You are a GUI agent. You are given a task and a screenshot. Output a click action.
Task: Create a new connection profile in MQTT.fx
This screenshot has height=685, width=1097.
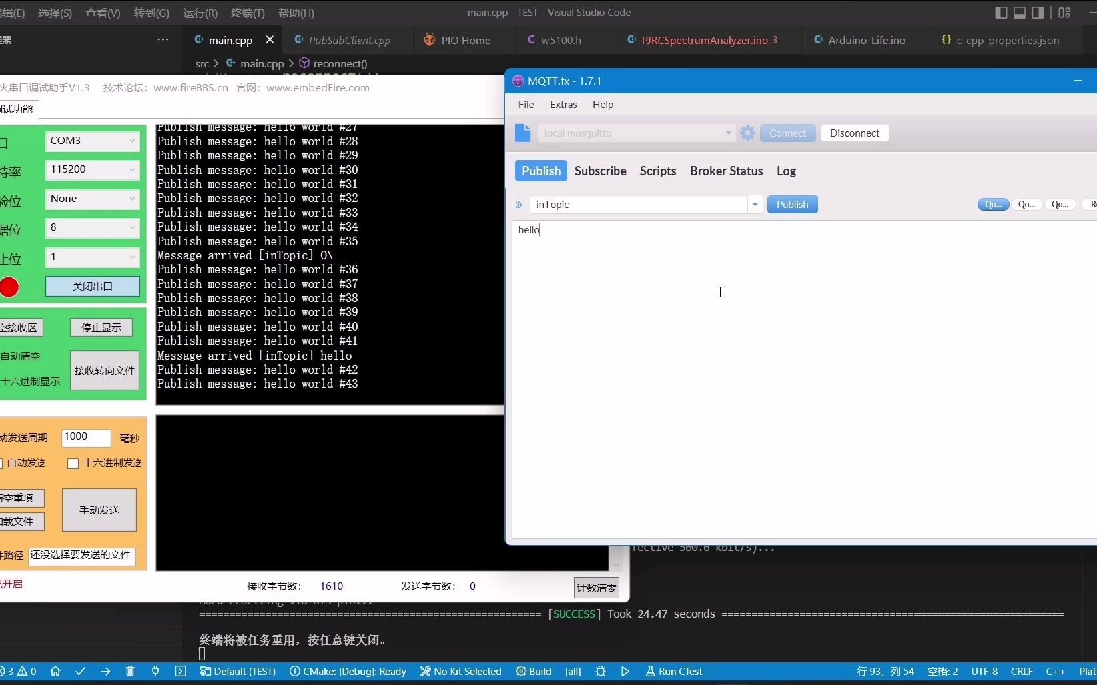pos(523,133)
